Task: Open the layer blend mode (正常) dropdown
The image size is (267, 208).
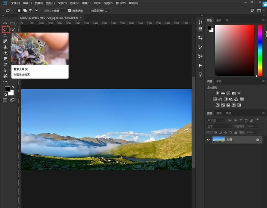Action: (x=219, y=126)
